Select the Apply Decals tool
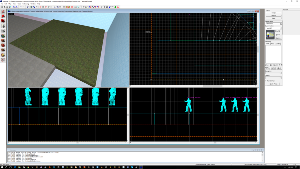The image size is (300, 169). [3, 45]
